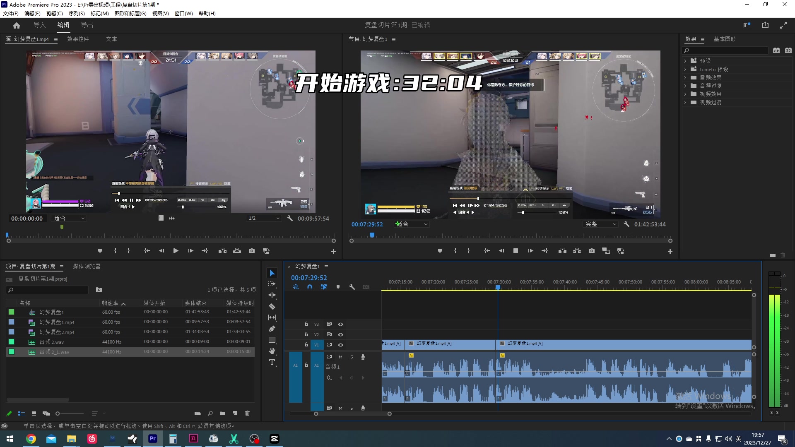The width and height of the screenshot is (795, 447).
Task: Open Source playback resolution 1/2 dropdown
Action: click(x=264, y=218)
